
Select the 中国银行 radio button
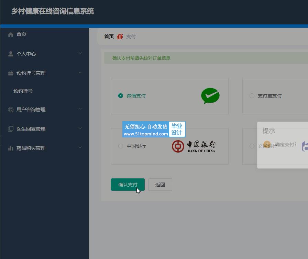pos(121,146)
